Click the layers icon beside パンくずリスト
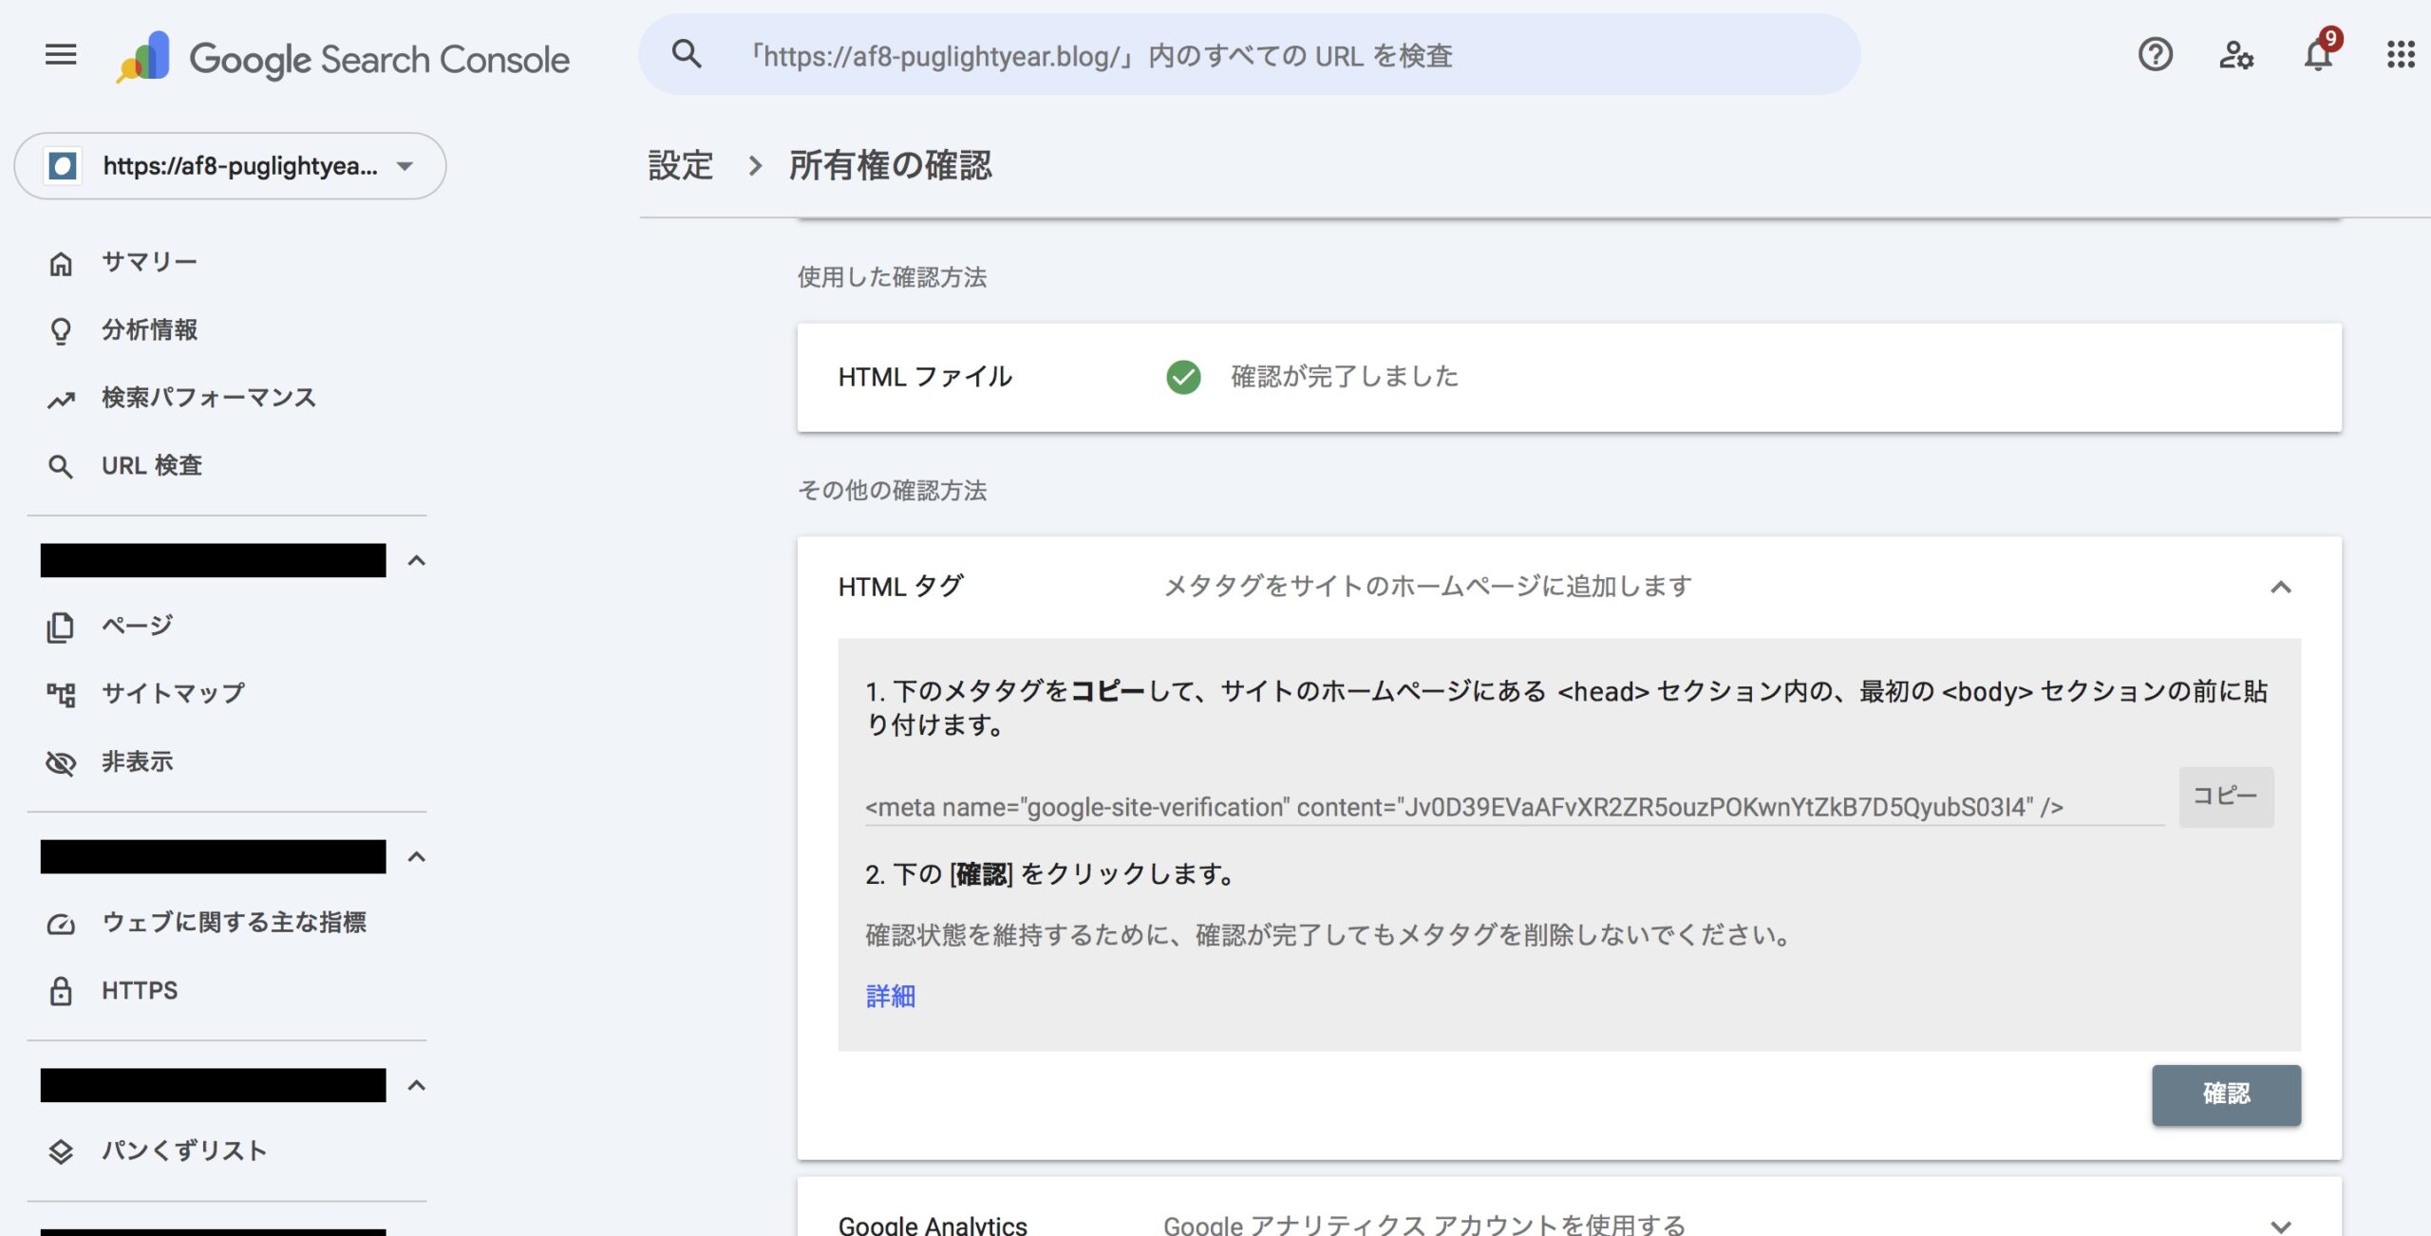Image resolution: width=2431 pixels, height=1236 pixels. (61, 1152)
